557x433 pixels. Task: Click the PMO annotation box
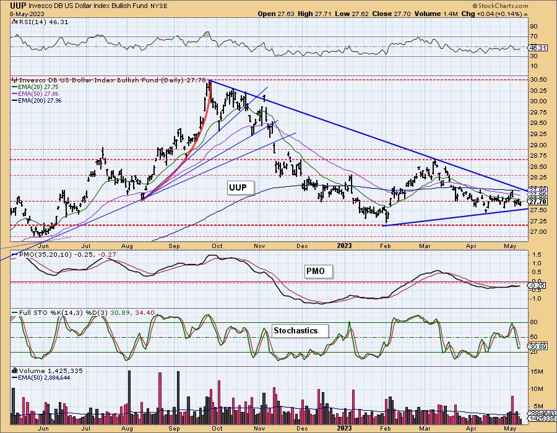pos(319,271)
